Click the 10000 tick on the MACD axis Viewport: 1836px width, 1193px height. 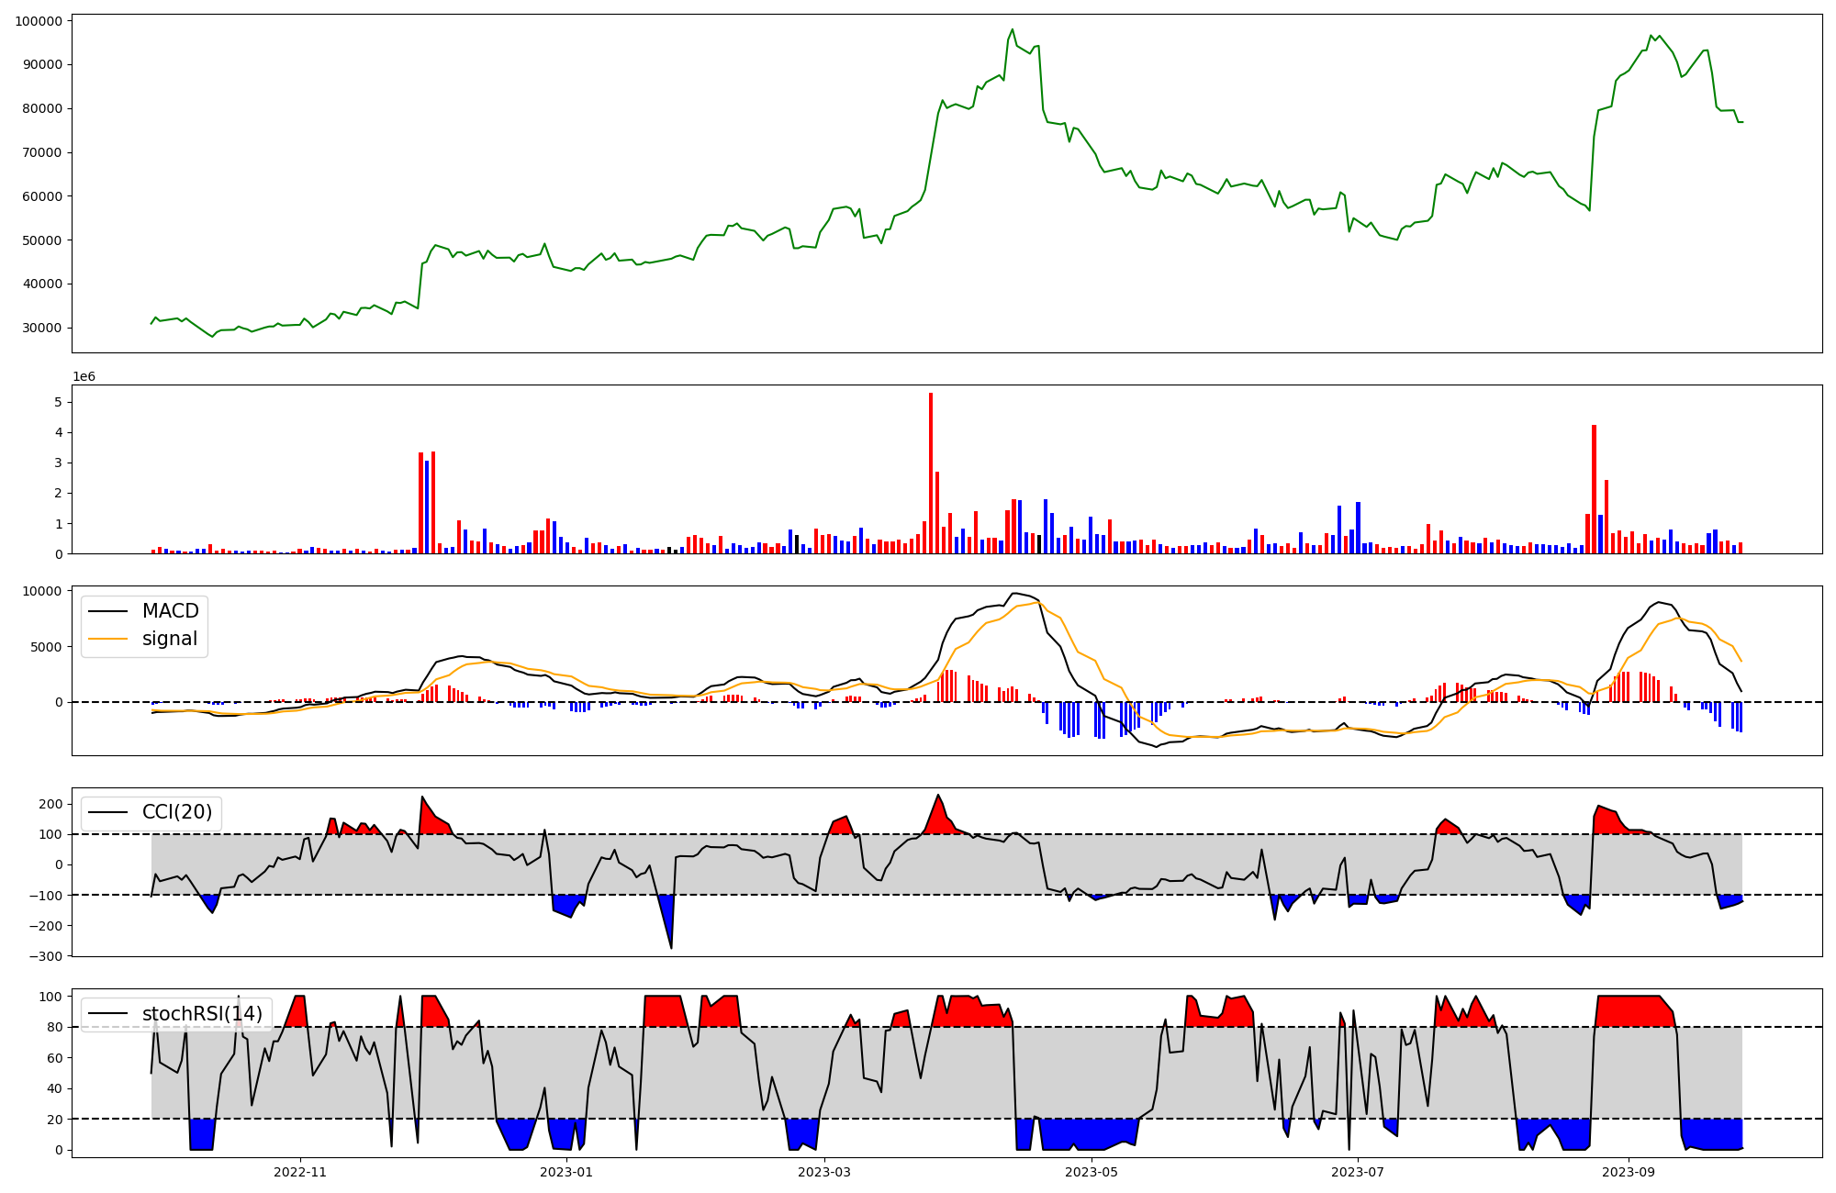tap(44, 592)
